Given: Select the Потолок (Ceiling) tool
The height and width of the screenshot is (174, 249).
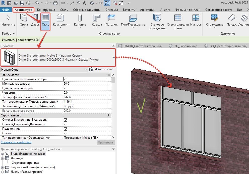Looking at the screenshot, I should (x=111, y=20).
